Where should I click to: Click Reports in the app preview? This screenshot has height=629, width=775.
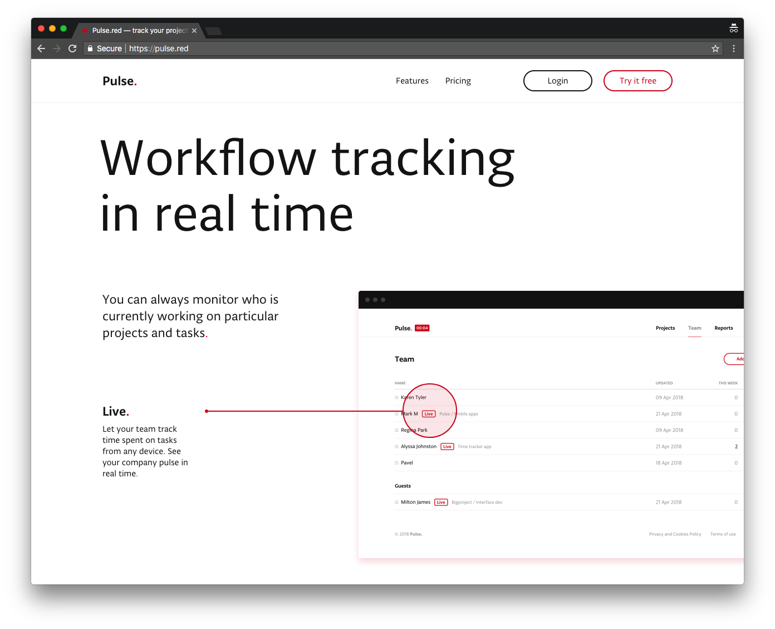pos(723,328)
